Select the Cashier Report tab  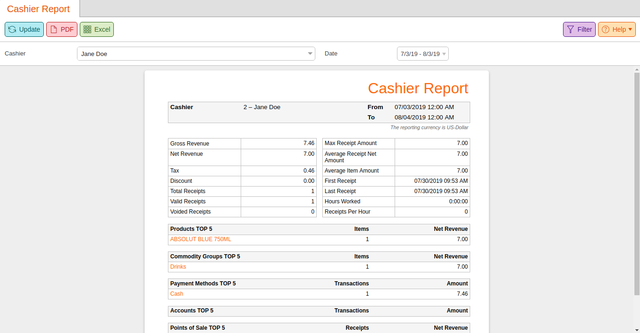coord(38,9)
